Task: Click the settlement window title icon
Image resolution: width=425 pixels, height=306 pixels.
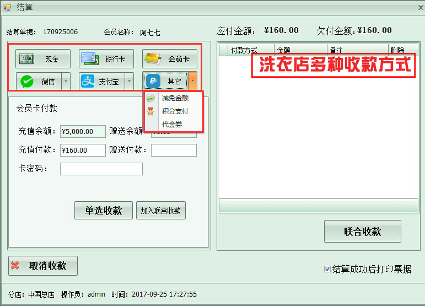Action: coord(7,7)
